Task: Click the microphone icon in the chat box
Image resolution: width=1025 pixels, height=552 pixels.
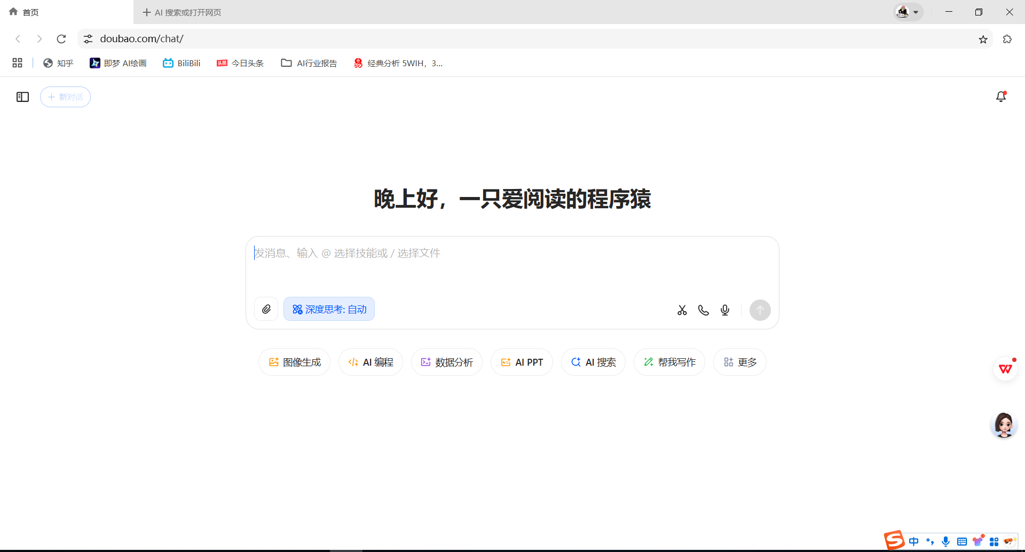Action: 724,310
